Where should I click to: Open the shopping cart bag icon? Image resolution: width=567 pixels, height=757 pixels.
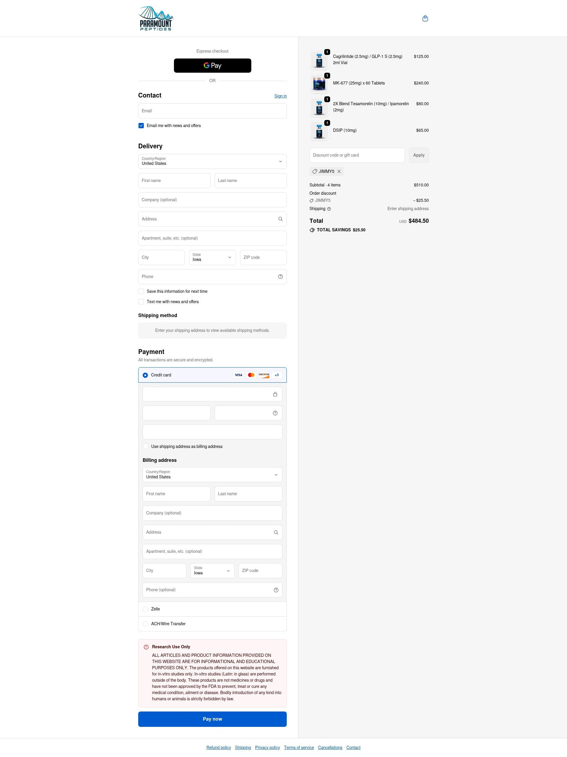[425, 18]
